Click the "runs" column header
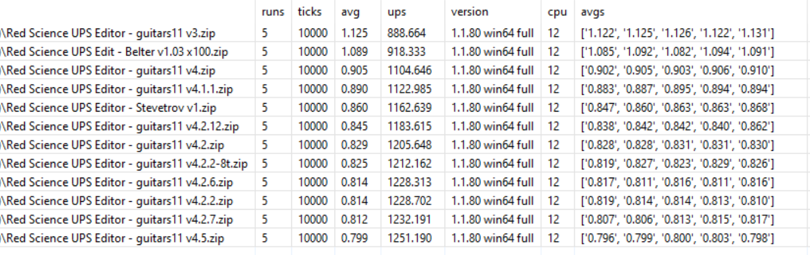810x255 pixels. tap(273, 12)
